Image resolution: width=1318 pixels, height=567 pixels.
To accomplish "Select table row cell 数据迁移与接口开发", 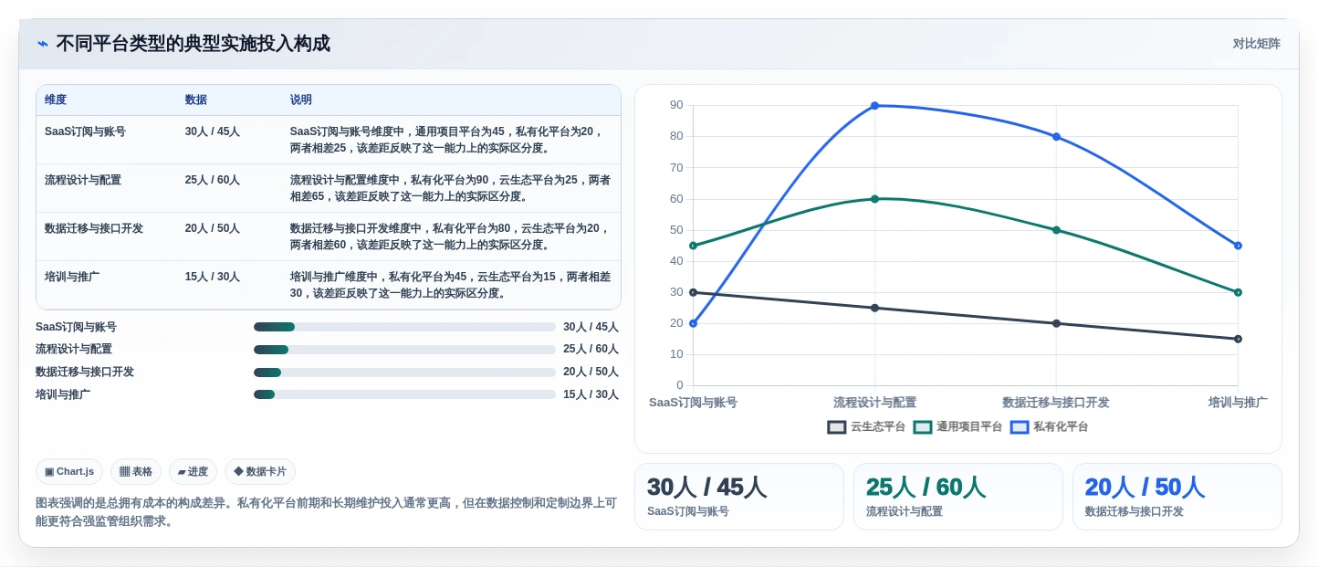I will tap(94, 228).
